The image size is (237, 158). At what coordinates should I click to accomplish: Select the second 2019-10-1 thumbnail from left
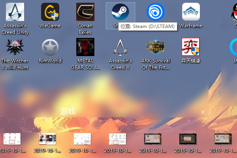[47, 139]
